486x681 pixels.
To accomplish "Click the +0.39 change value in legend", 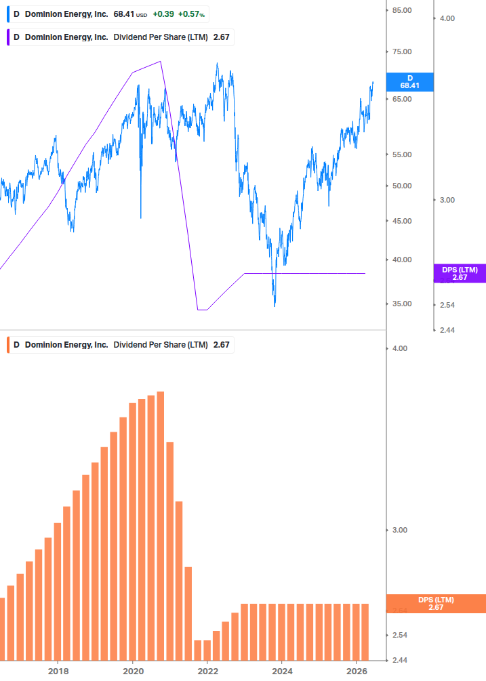I will click(163, 14).
